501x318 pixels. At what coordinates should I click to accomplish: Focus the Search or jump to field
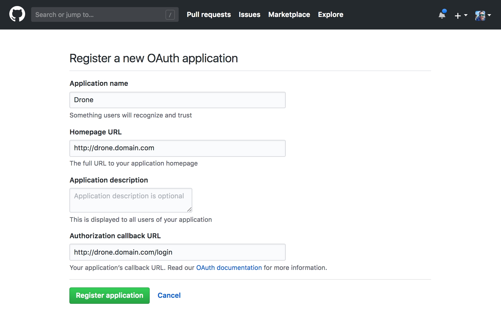(x=98, y=15)
